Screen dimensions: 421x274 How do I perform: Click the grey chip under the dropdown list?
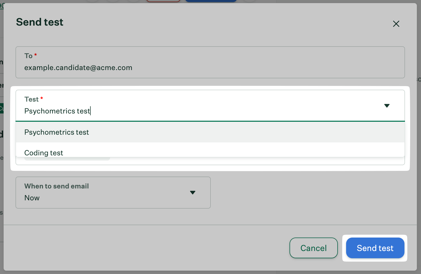tap(67, 159)
